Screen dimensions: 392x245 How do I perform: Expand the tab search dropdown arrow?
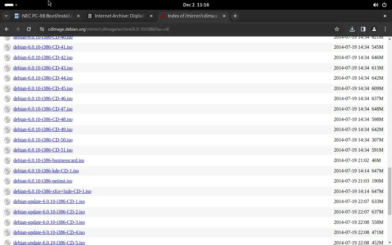click(6, 16)
